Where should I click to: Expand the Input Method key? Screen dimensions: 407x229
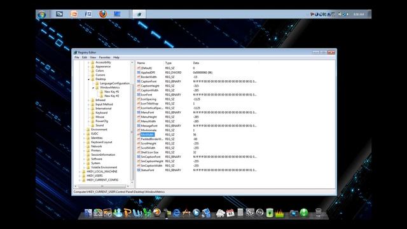(88, 104)
